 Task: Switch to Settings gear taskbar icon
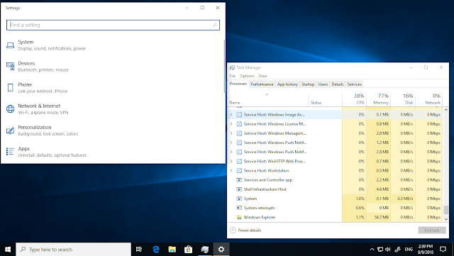pyautogui.click(x=221, y=250)
